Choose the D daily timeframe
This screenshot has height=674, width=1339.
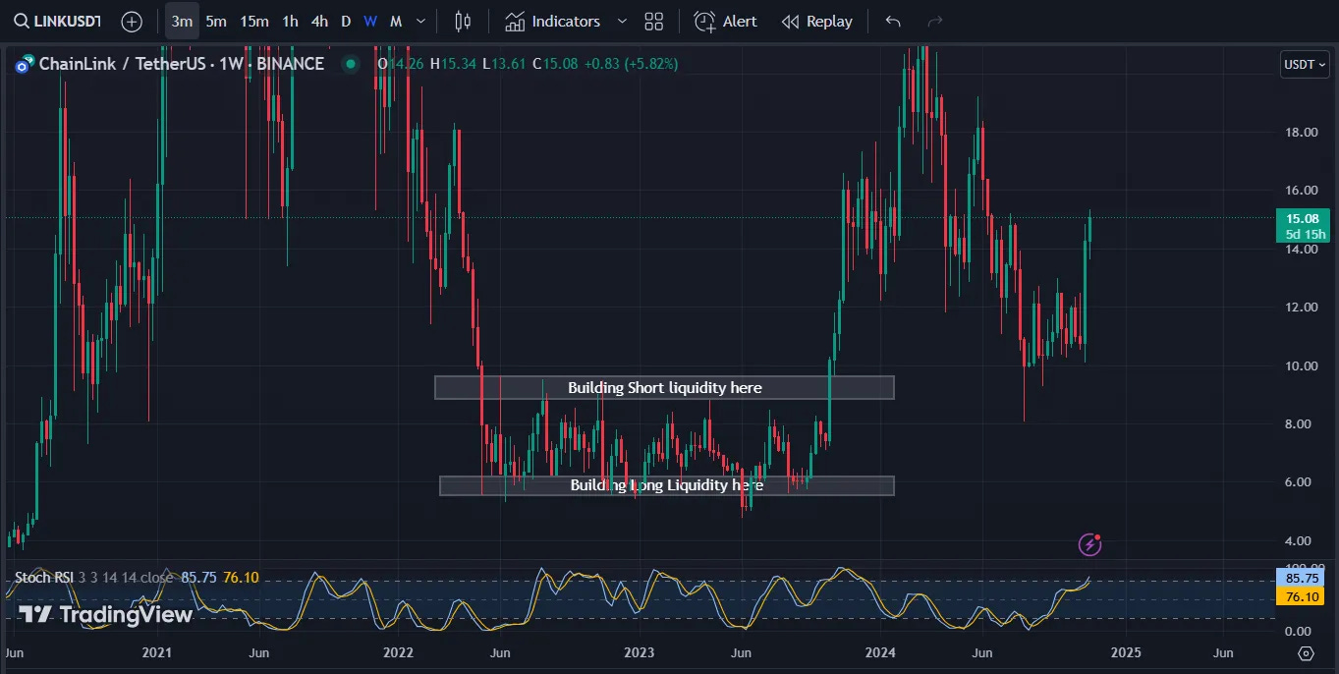click(346, 21)
